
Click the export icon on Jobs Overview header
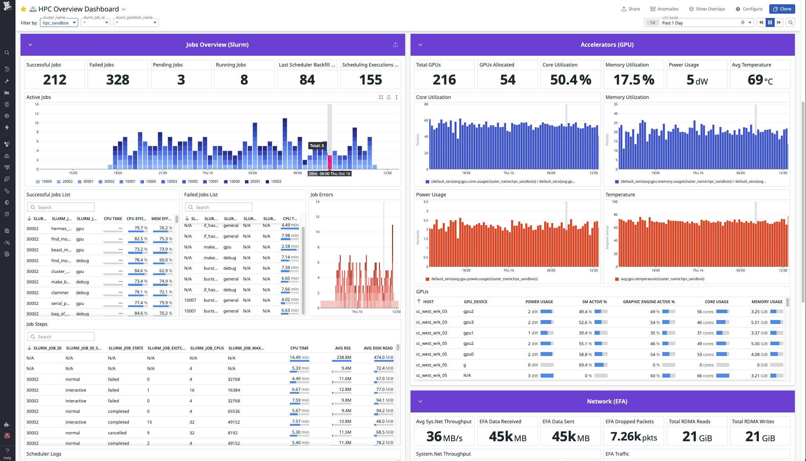pyautogui.click(x=395, y=45)
